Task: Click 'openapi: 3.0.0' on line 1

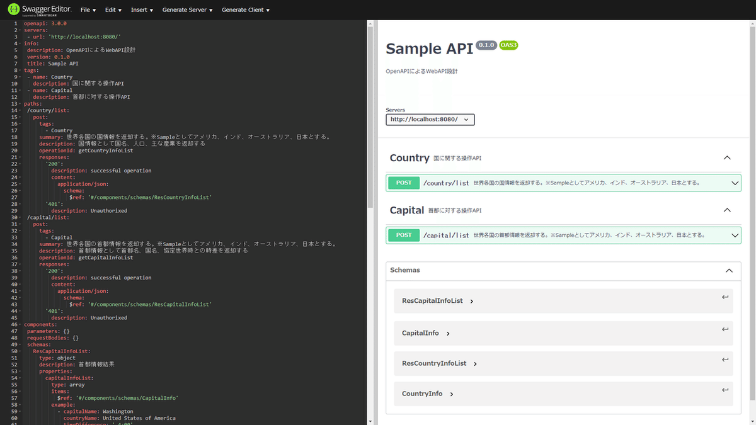Action: [x=45, y=23]
